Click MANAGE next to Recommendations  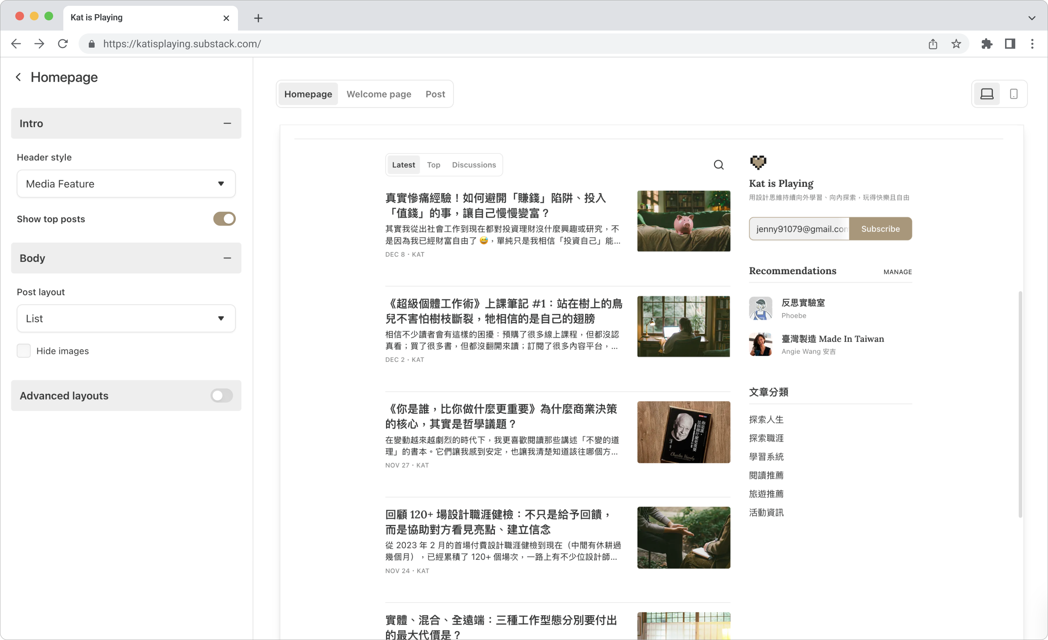[x=897, y=272]
